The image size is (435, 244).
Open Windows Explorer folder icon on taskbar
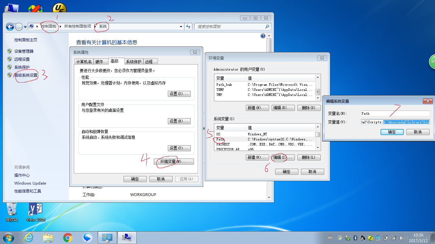48,237
